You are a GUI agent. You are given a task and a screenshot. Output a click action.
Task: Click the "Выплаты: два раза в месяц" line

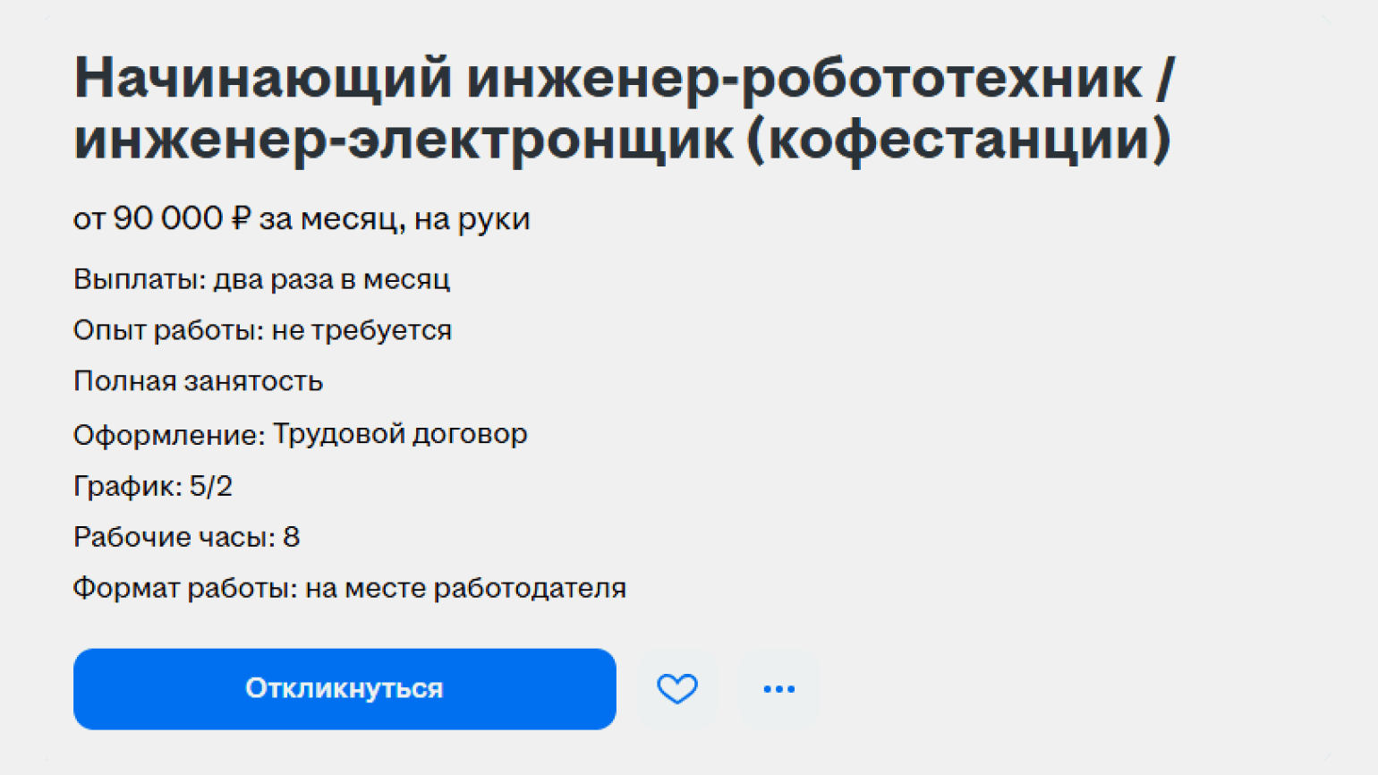click(261, 279)
